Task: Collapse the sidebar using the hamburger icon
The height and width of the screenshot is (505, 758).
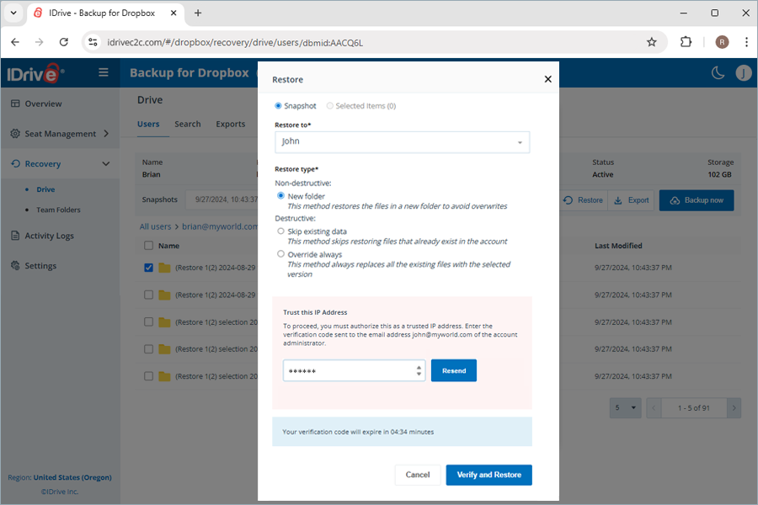Action: click(103, 72)
